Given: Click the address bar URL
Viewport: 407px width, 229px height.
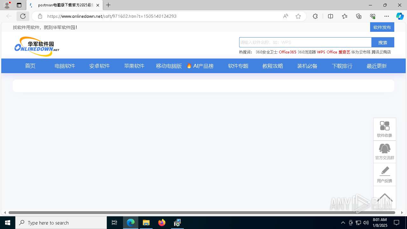Looking at the screenshot, I should point(112,16).
